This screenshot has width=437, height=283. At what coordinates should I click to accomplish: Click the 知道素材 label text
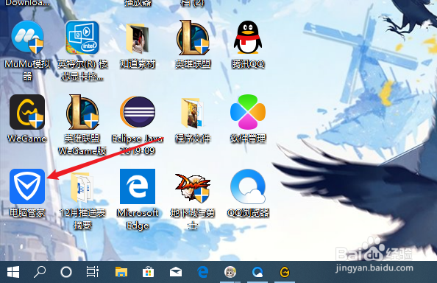[138, 64]
